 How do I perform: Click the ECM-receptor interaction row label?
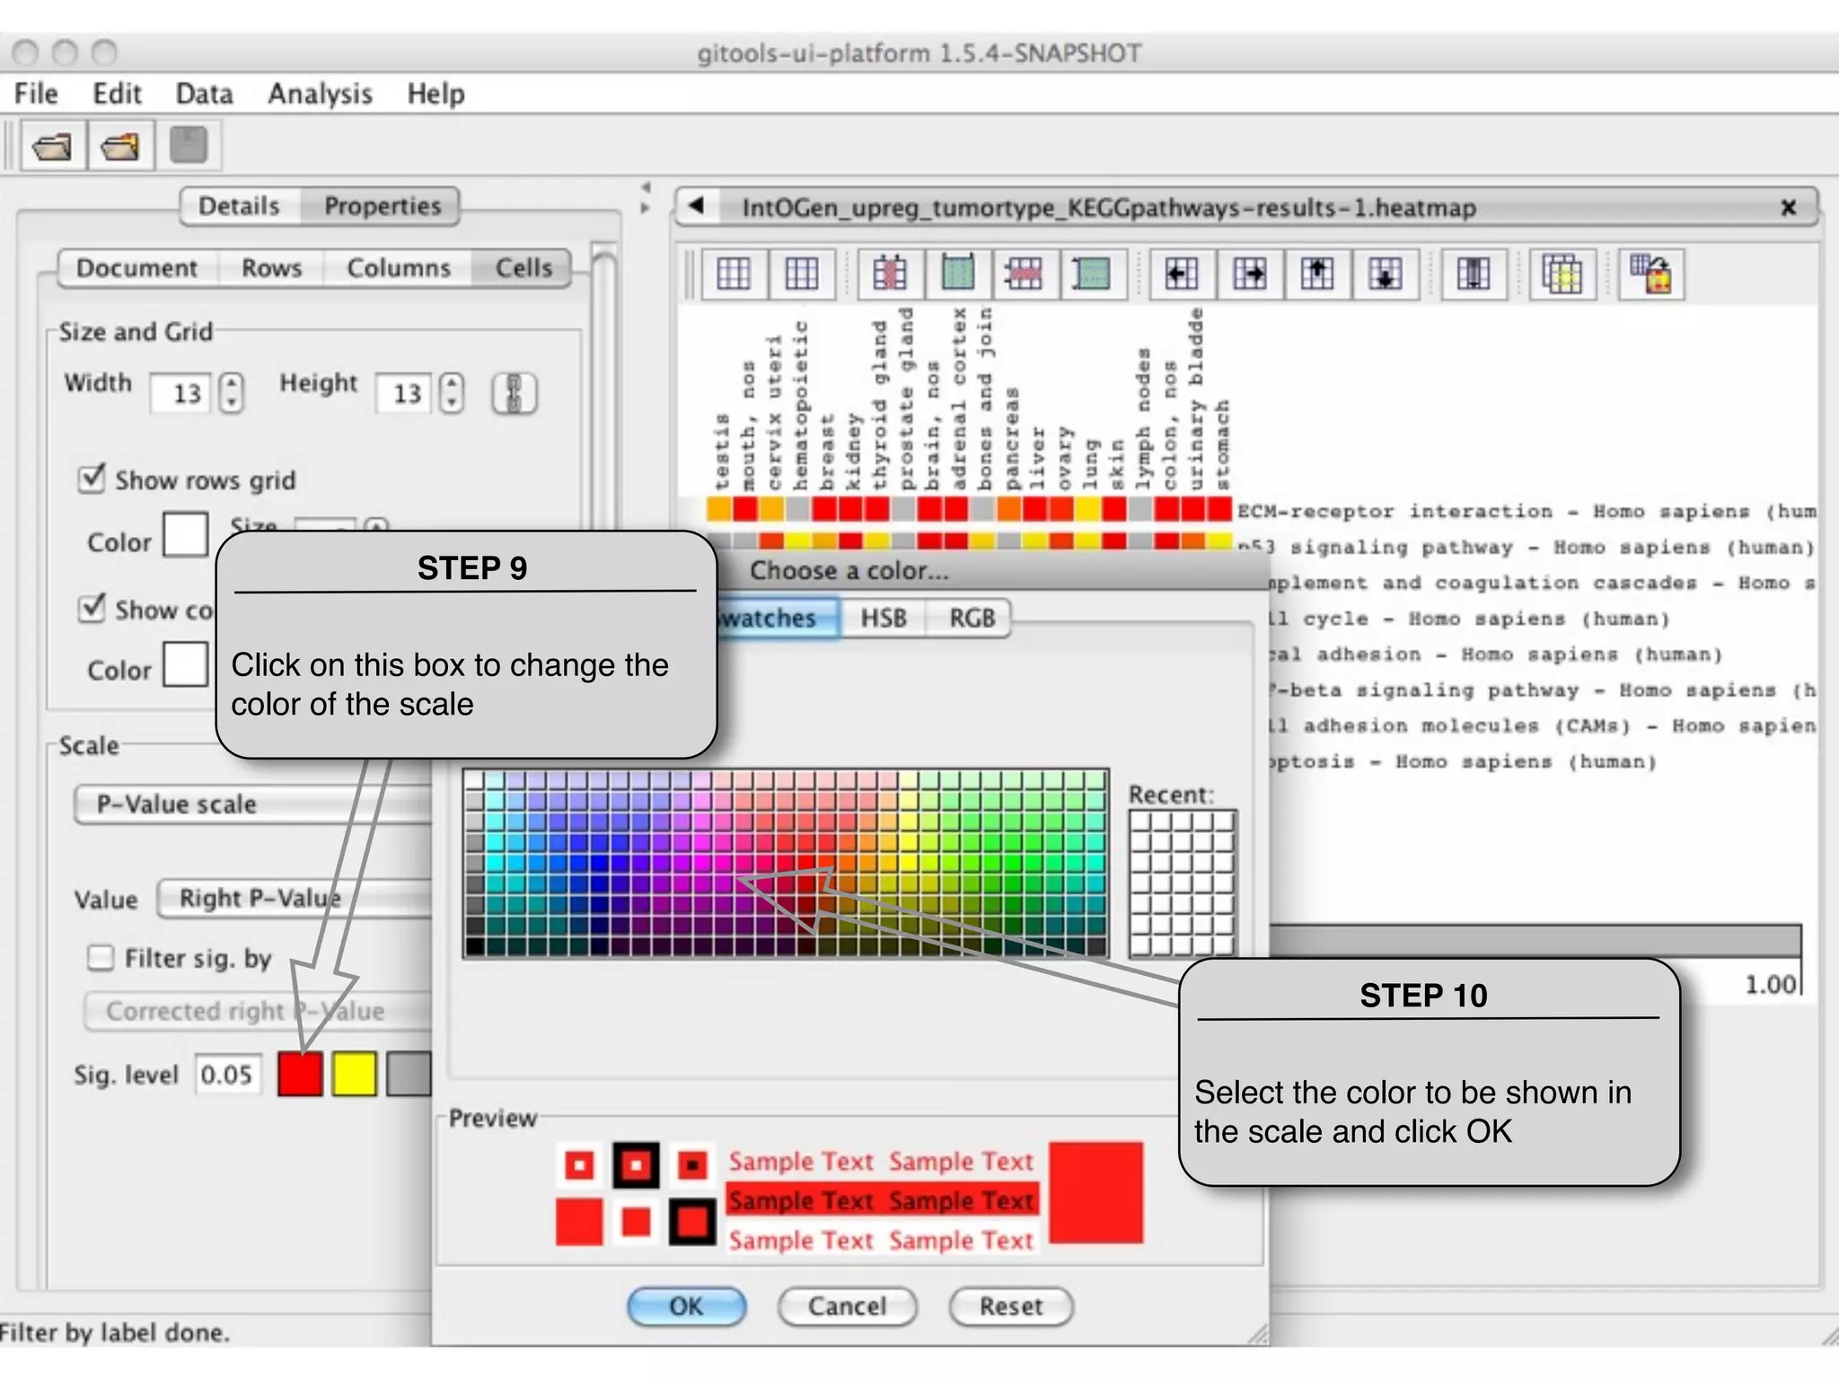click(x=1527, y=511)
